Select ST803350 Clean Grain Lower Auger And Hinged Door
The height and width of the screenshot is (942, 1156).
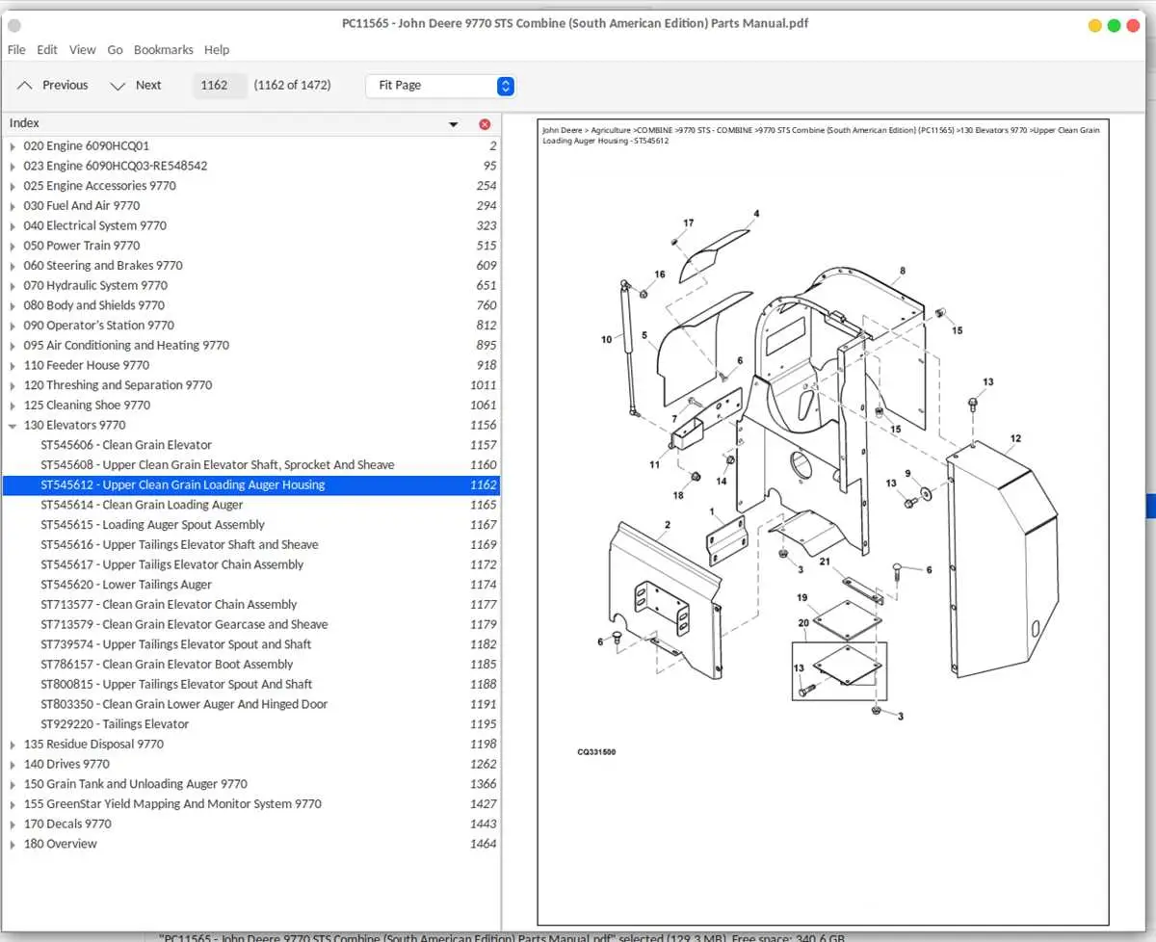pos(251,704)
